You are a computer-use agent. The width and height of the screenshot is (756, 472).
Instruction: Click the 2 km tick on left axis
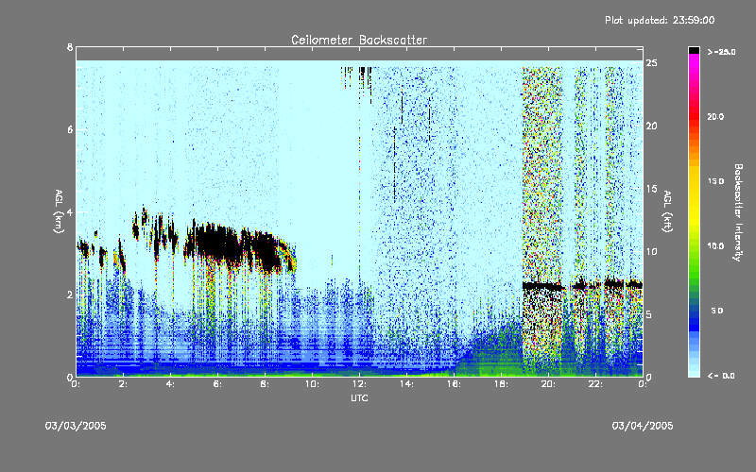[70, 295]
